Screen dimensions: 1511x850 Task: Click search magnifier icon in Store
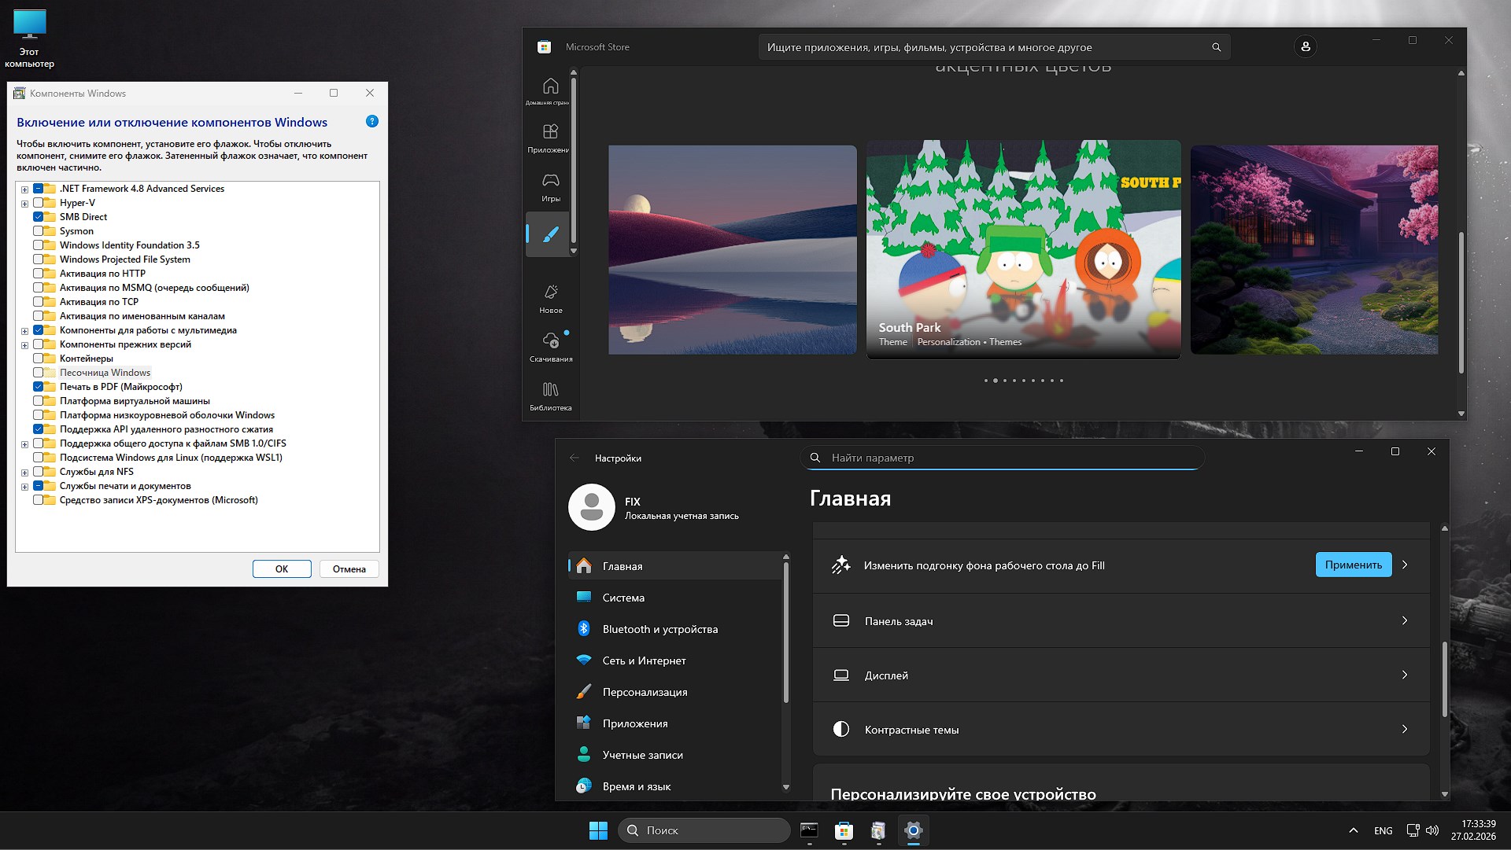tap(1216, 47)
